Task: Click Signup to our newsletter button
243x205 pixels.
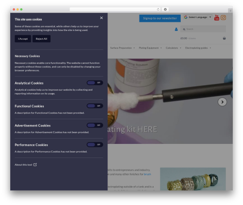Action: [x=160, y=18]
